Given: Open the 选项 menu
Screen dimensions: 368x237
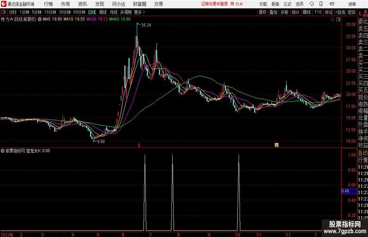Looking at the screenshot, I should pyautogui.click(x=299, y=4).
